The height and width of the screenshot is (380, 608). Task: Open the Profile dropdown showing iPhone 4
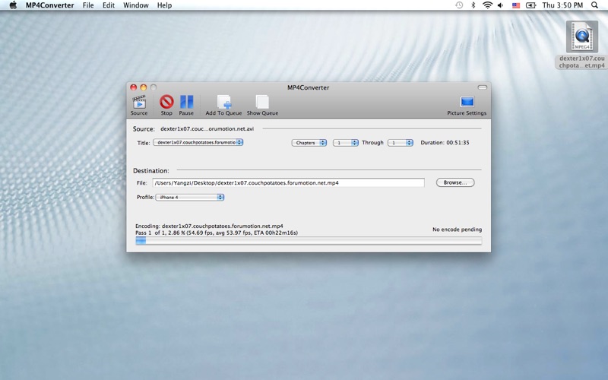190,198
